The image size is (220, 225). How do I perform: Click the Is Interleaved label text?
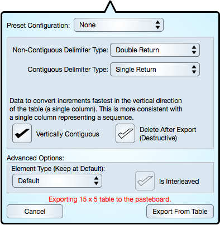click(179, 182)
